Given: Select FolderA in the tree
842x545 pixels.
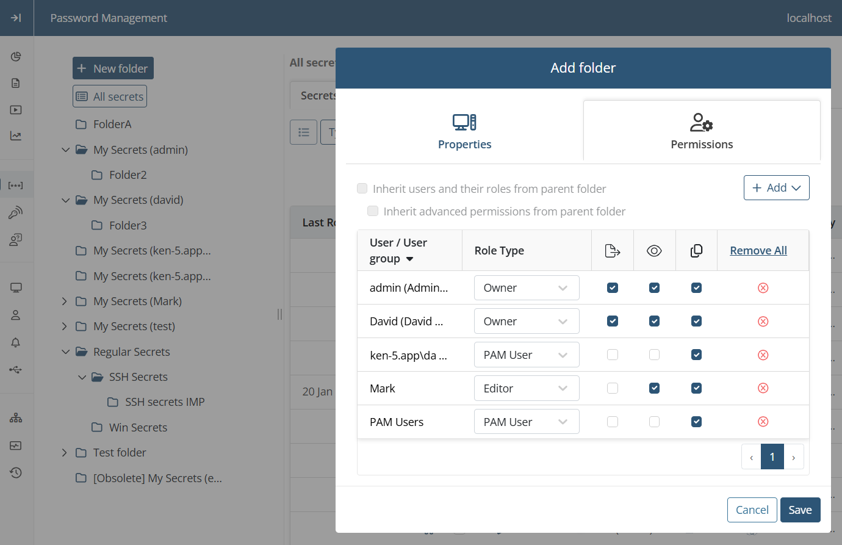Looking at the screenshot, I should (112, 125).
